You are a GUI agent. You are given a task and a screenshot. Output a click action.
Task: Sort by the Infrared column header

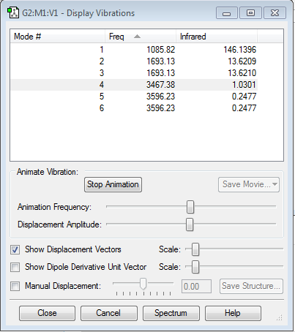(217, 37)
